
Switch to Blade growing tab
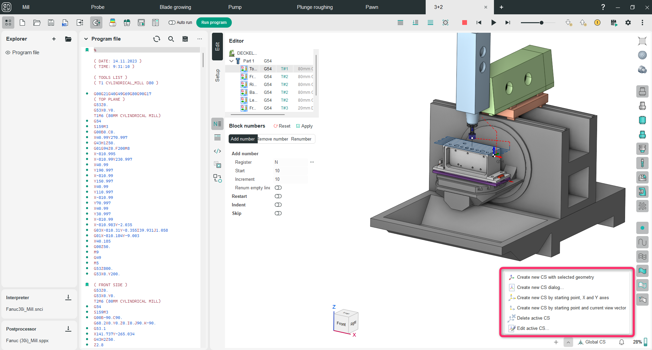175,7
